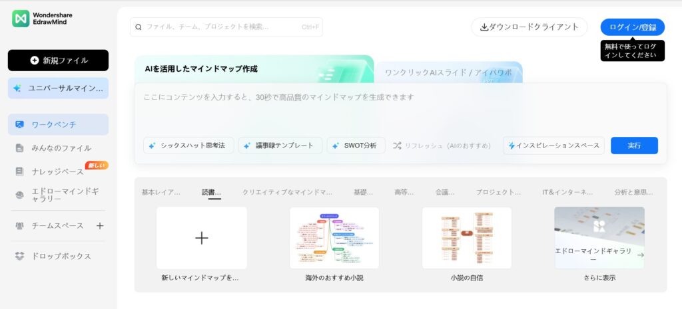Click the sparkle icon on シックスハット思考法
Screen dimensions: 682x309
click(152, 146)
